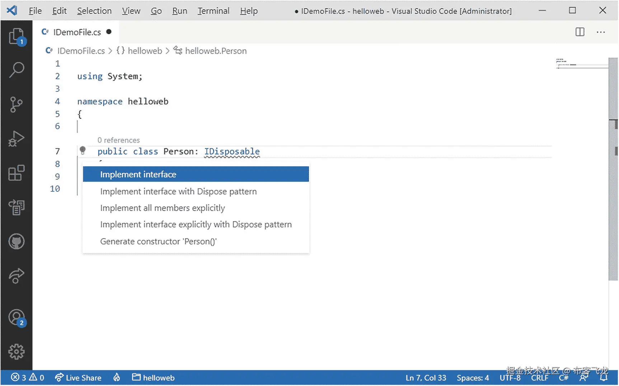
Task: Change indentation via Spaces: 4
Action: [x=473, y=378]
